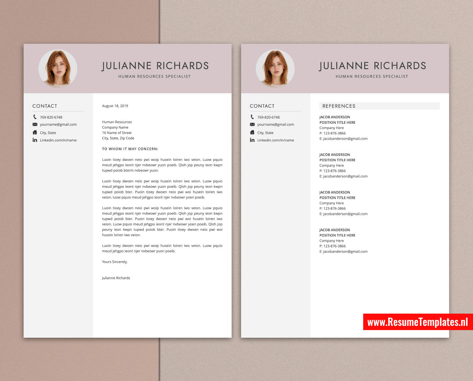Image resolution: width=473 pixels, height=381 pixels.
Task: Click the JULIANNE RICHARDS heading on the cover letter page
Action: [x=155, y=66]
